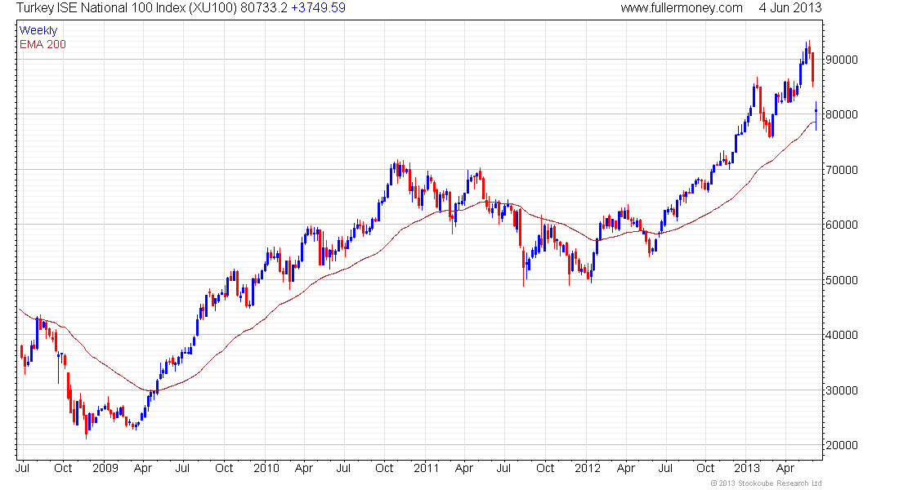
Task: Click the 50000 y-axis label
Action: pos(842,280)
